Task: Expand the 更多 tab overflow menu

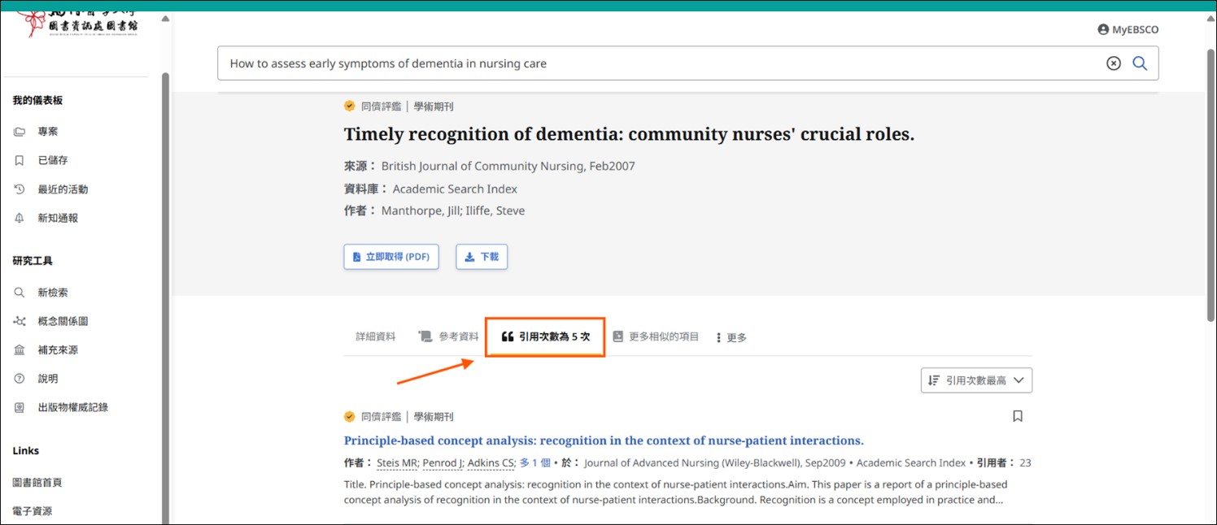Action: pos(731,337)
